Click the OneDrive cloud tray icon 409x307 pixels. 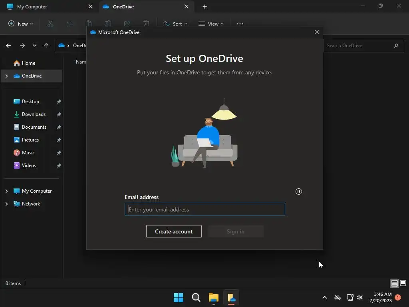coord(338,297)
